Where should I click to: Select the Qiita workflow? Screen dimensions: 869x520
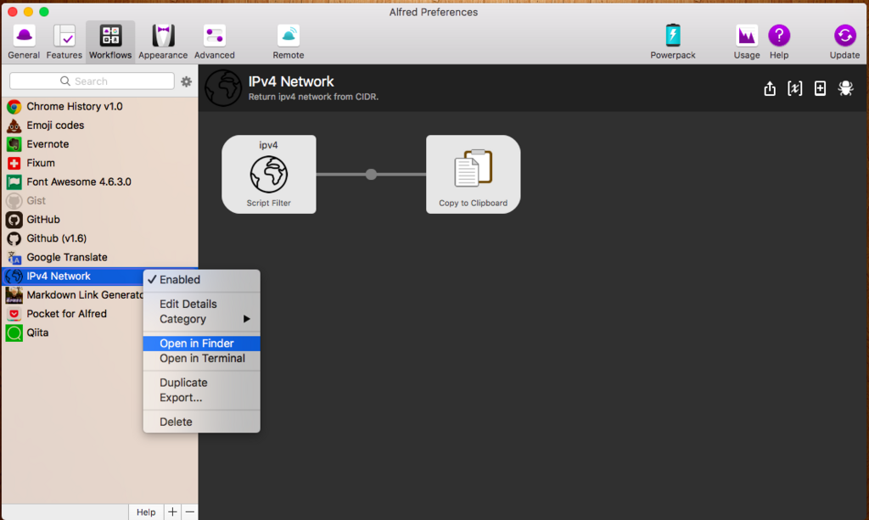[x=100, y=333]
